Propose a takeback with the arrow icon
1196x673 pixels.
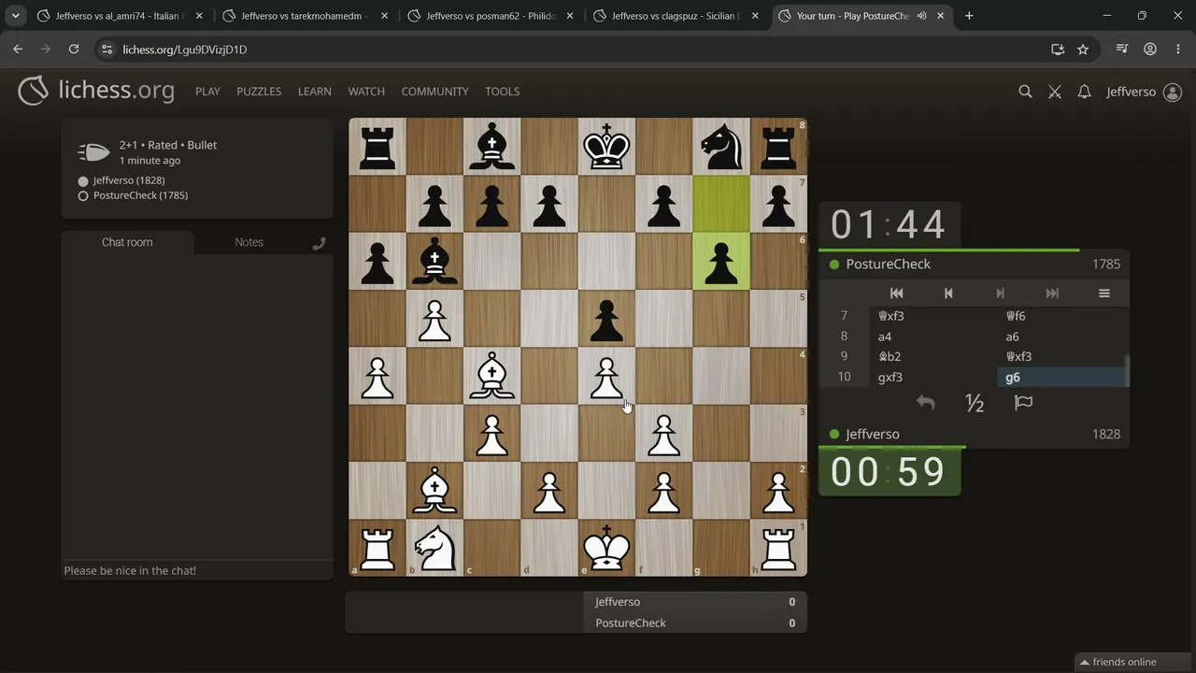click(x=925, y=403)
